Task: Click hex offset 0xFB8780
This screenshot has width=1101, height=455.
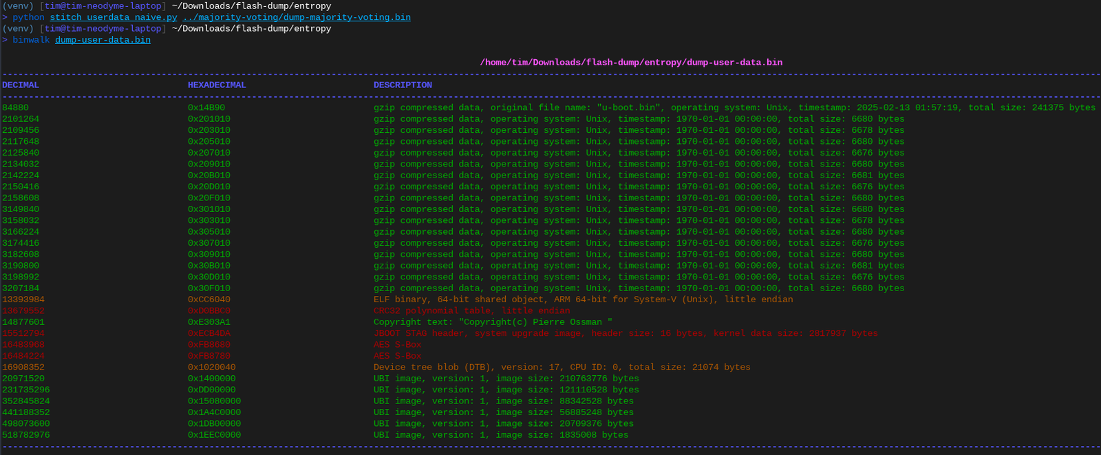Action: click(x=209, y=356)
